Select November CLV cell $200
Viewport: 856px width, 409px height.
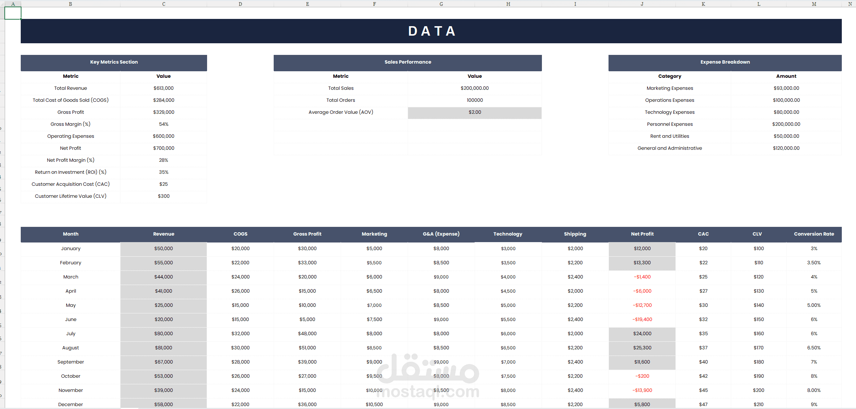click(758, 390)
